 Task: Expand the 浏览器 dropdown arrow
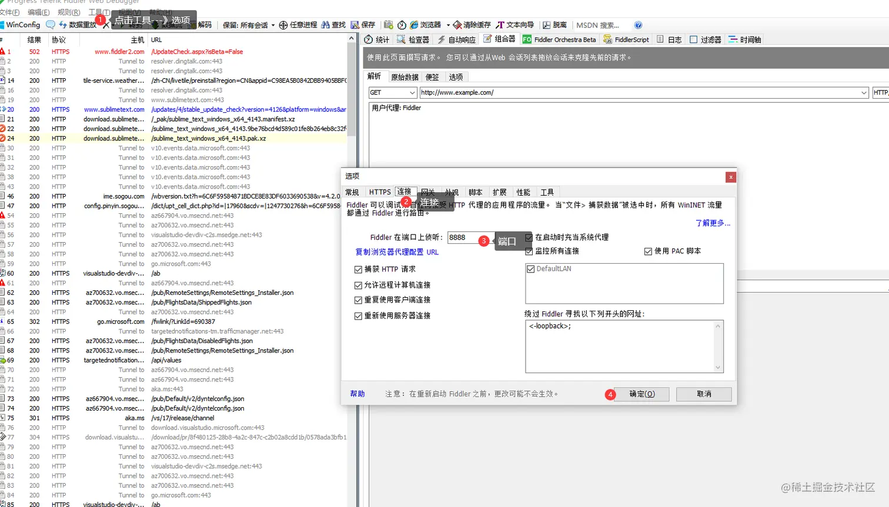click(448, 25)
